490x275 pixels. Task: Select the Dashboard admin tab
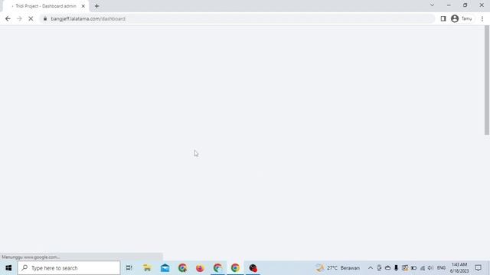[46, 6]
